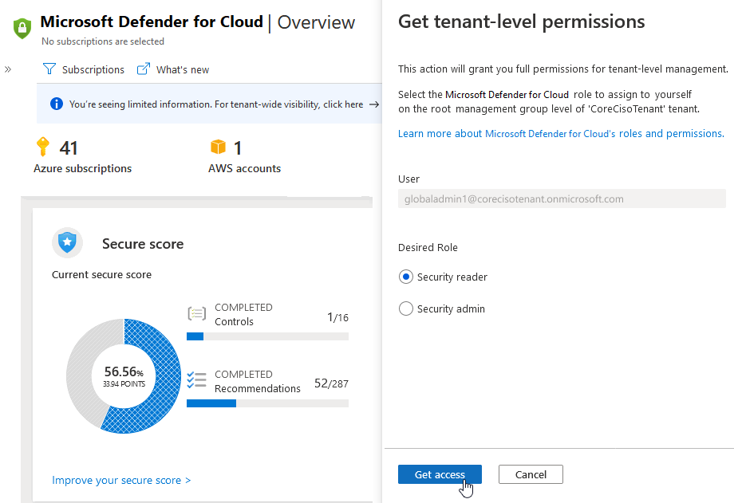The width and height of the screenshot is (734, 503).
Task: Click the Desired Role label
Action: tap(428, 248)
